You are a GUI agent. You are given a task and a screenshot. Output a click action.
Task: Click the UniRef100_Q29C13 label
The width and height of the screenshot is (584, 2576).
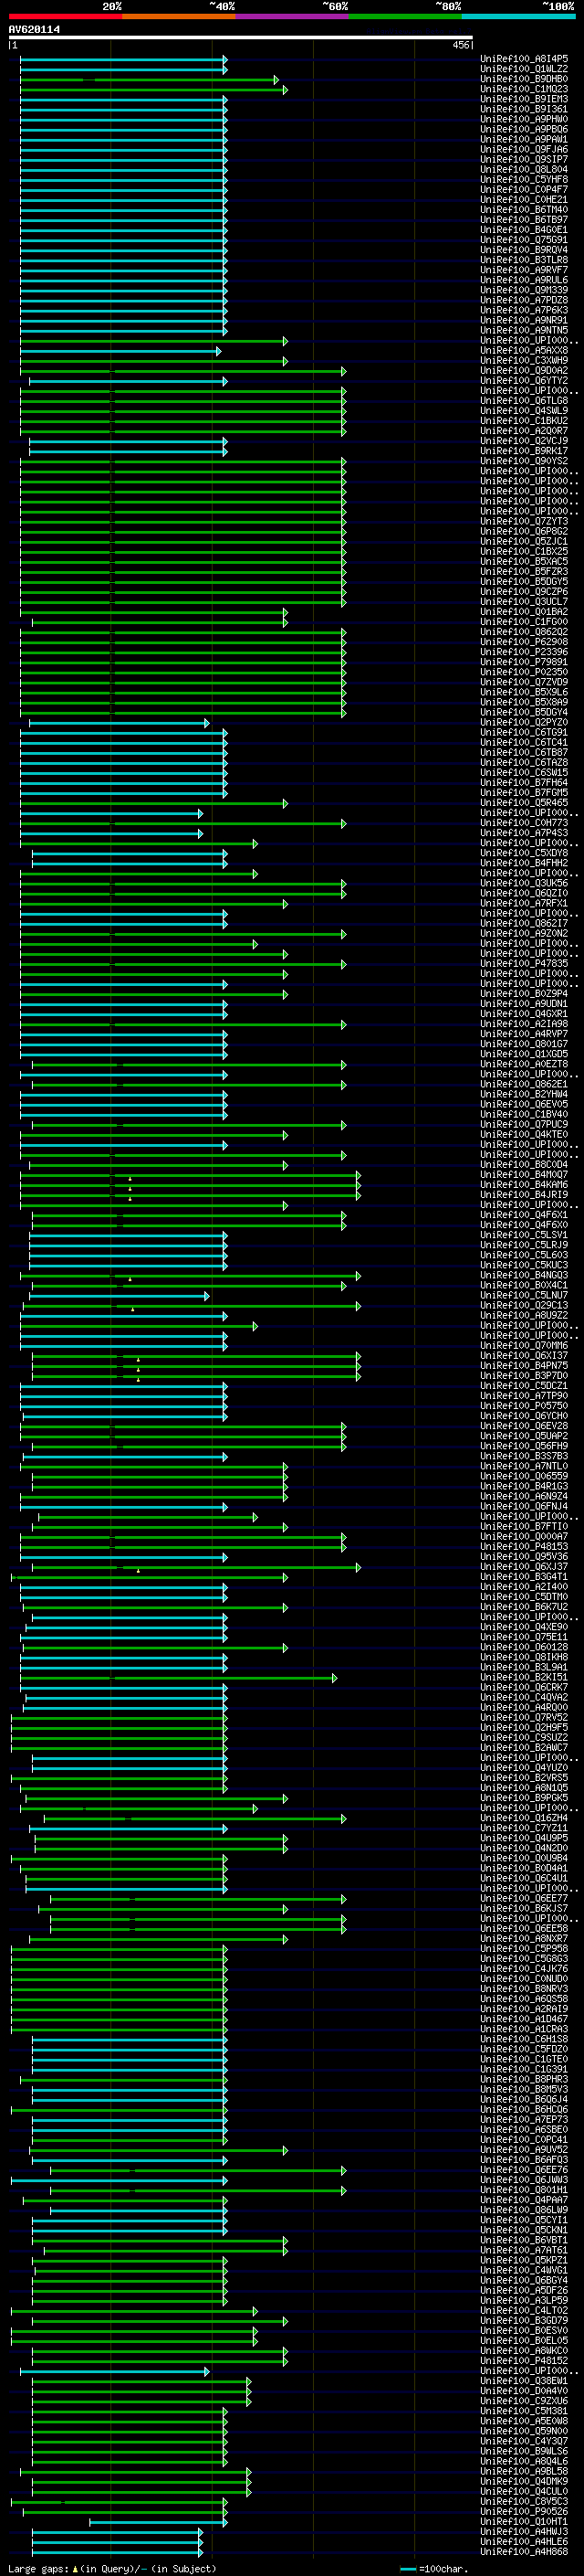[x=524, y=1305]
